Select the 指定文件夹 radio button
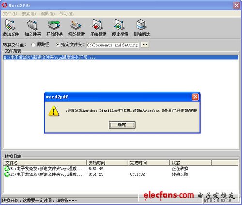 tap(58, 45)
